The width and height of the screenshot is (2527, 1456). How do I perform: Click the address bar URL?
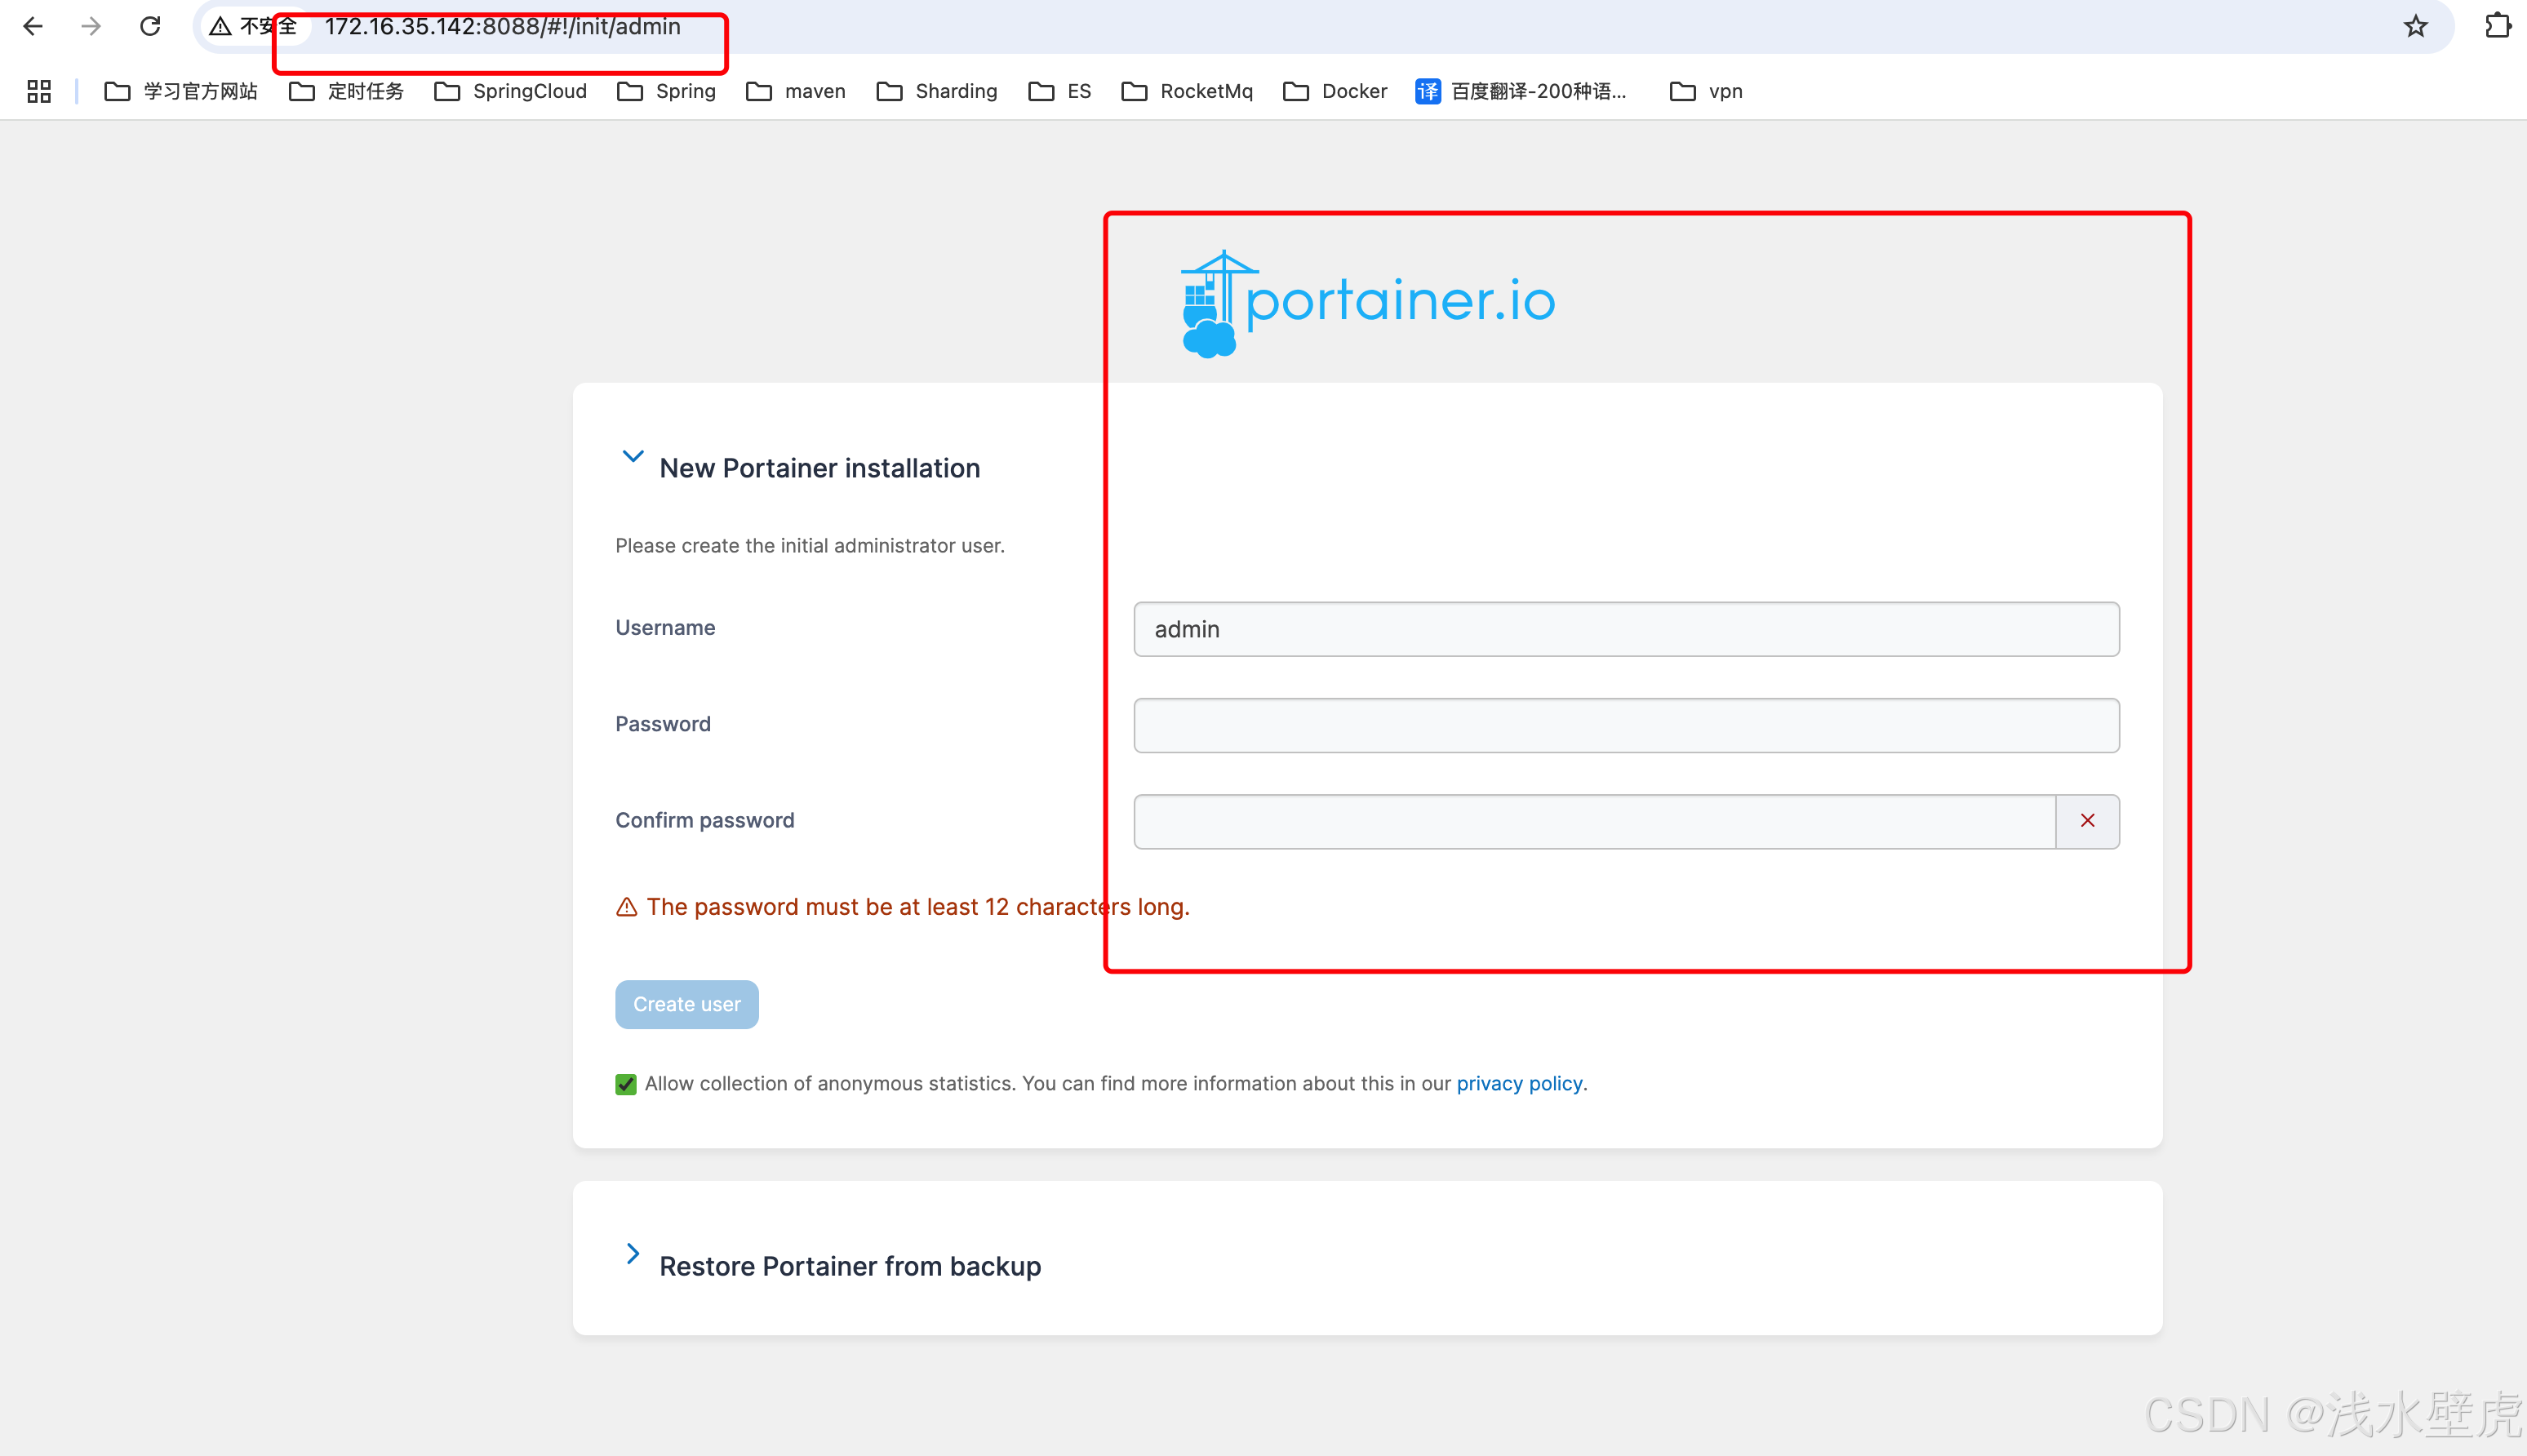point(502,26)
